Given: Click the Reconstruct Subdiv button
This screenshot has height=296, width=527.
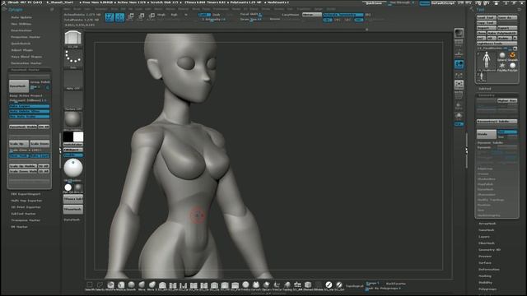Looking at the screenshot, I should (x=497, y=121).
